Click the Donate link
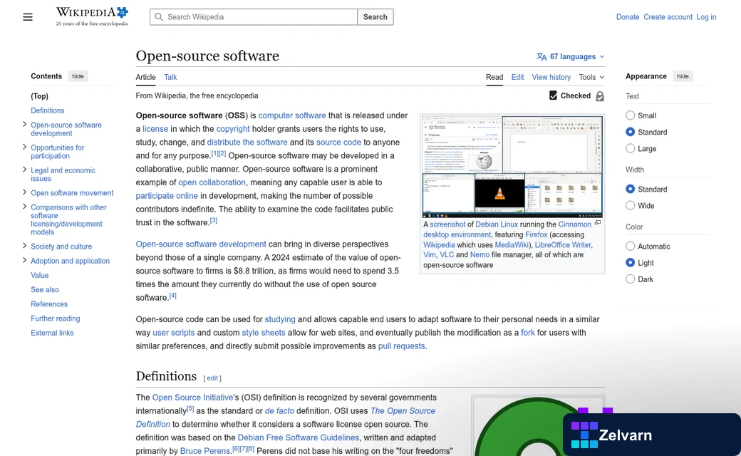The image size is (741, 456). tap(628, 17)
